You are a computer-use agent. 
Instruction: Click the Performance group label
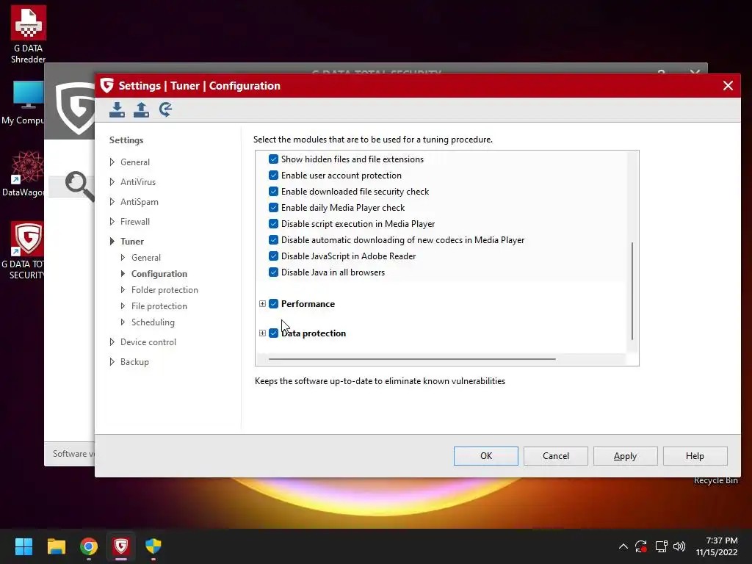[x=308, y=303]
